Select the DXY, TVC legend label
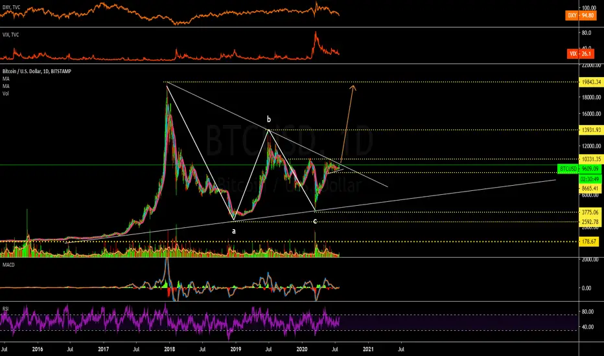Screen dimensions: 604x356 [11, 7]
